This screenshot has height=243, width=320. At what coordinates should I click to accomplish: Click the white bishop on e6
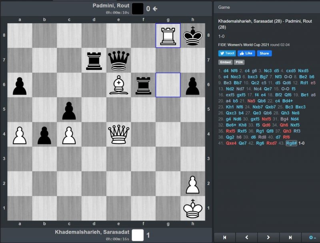pos(118,85)
